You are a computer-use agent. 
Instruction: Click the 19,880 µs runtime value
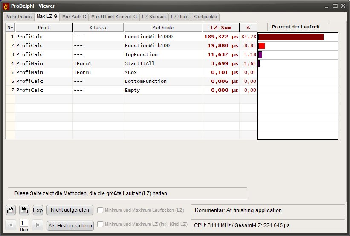[x=223, y=45]
